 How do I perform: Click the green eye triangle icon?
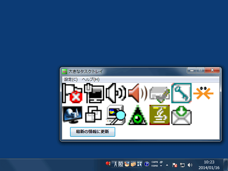pyautogui.click(x=137, y=115)
